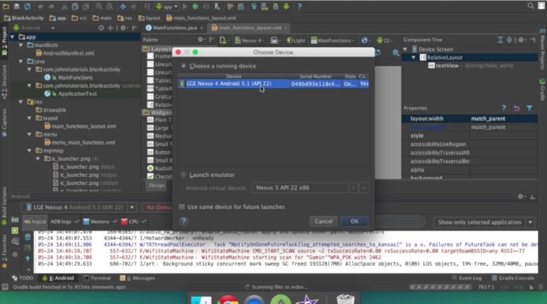
Task: Switch to the MainFunctions.java tab
Action: [x=175, y=28]
